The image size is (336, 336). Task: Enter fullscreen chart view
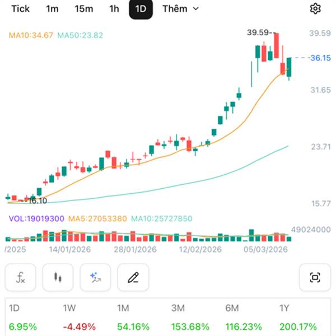pos(315,277)
